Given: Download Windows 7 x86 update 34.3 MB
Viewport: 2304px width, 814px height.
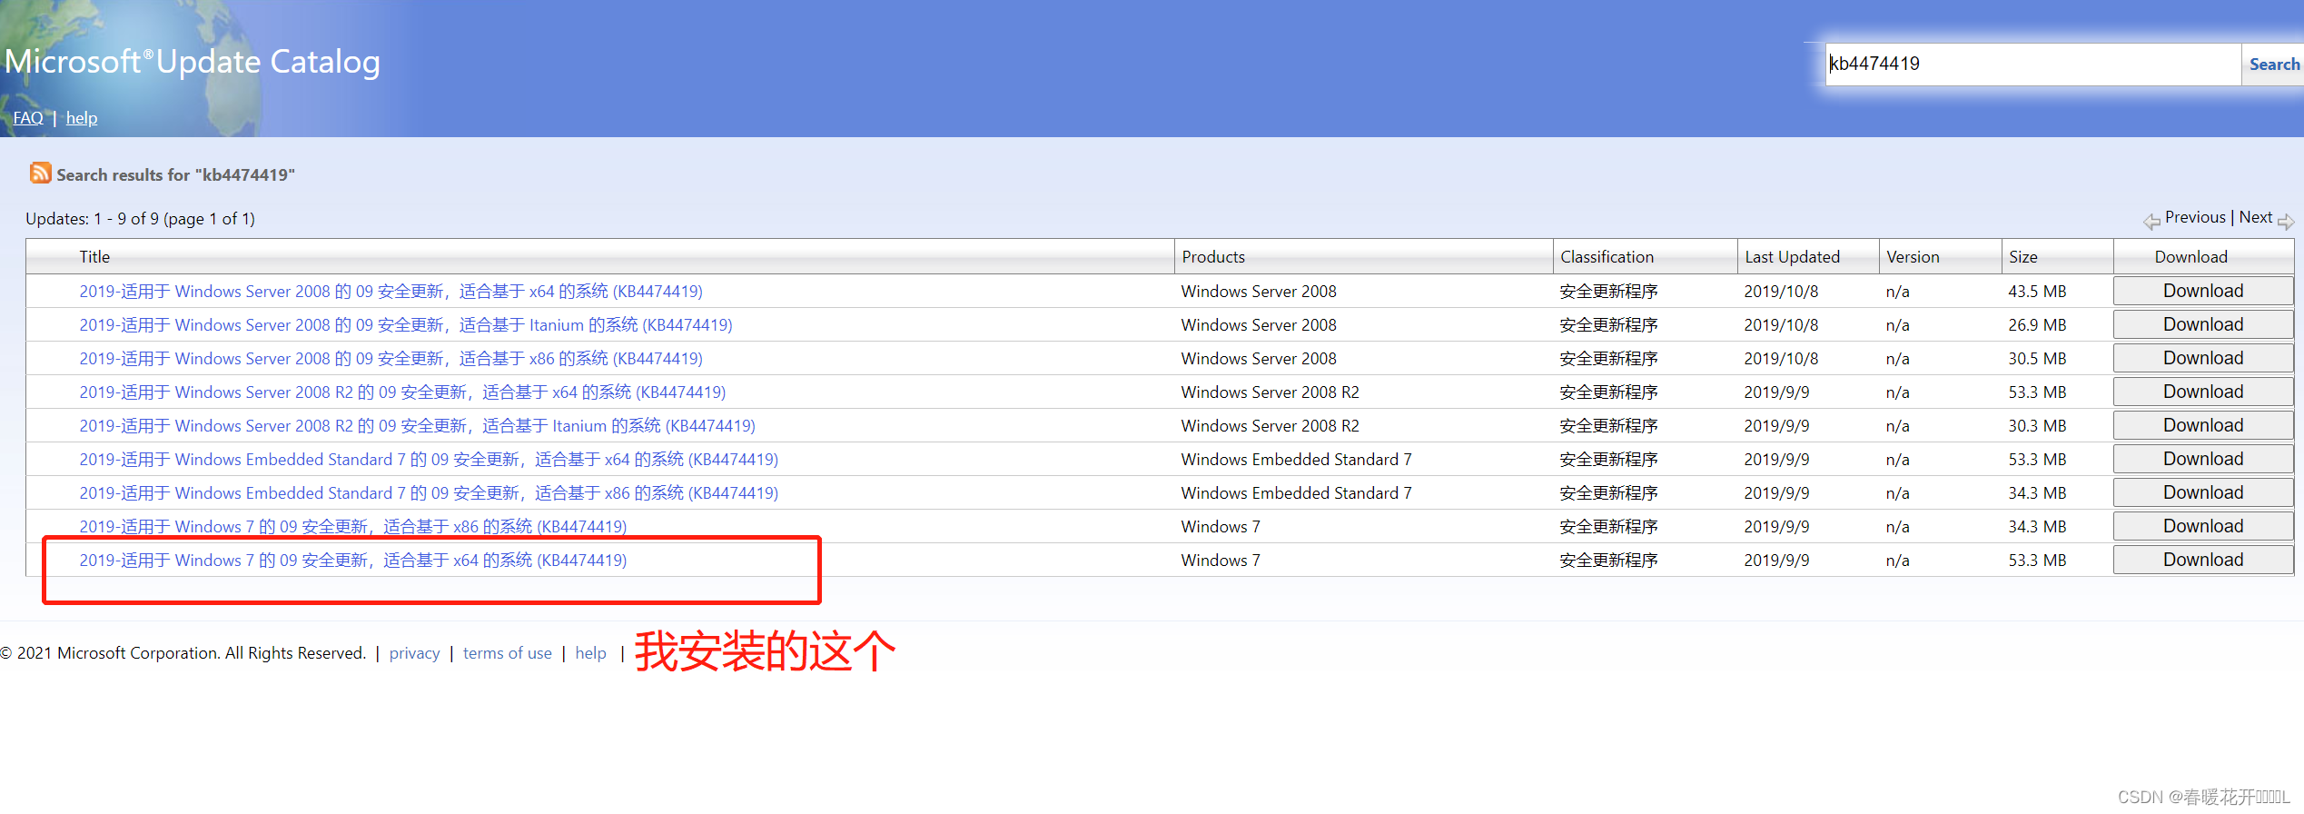Looking at the screenshot, I should pyautogui.click(x=2203, y=526).
